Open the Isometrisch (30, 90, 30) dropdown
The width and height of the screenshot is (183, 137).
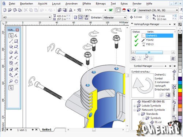pos(158,10)
